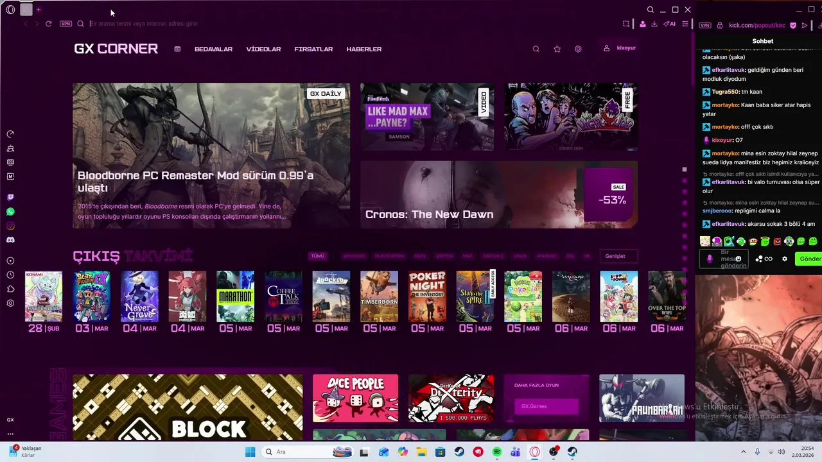
Task: Select the ANDROID platform filter
Action: point(547,256)
